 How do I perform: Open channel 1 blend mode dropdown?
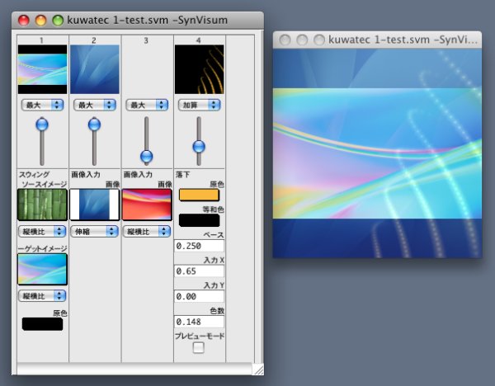click(x=42, y=105)
